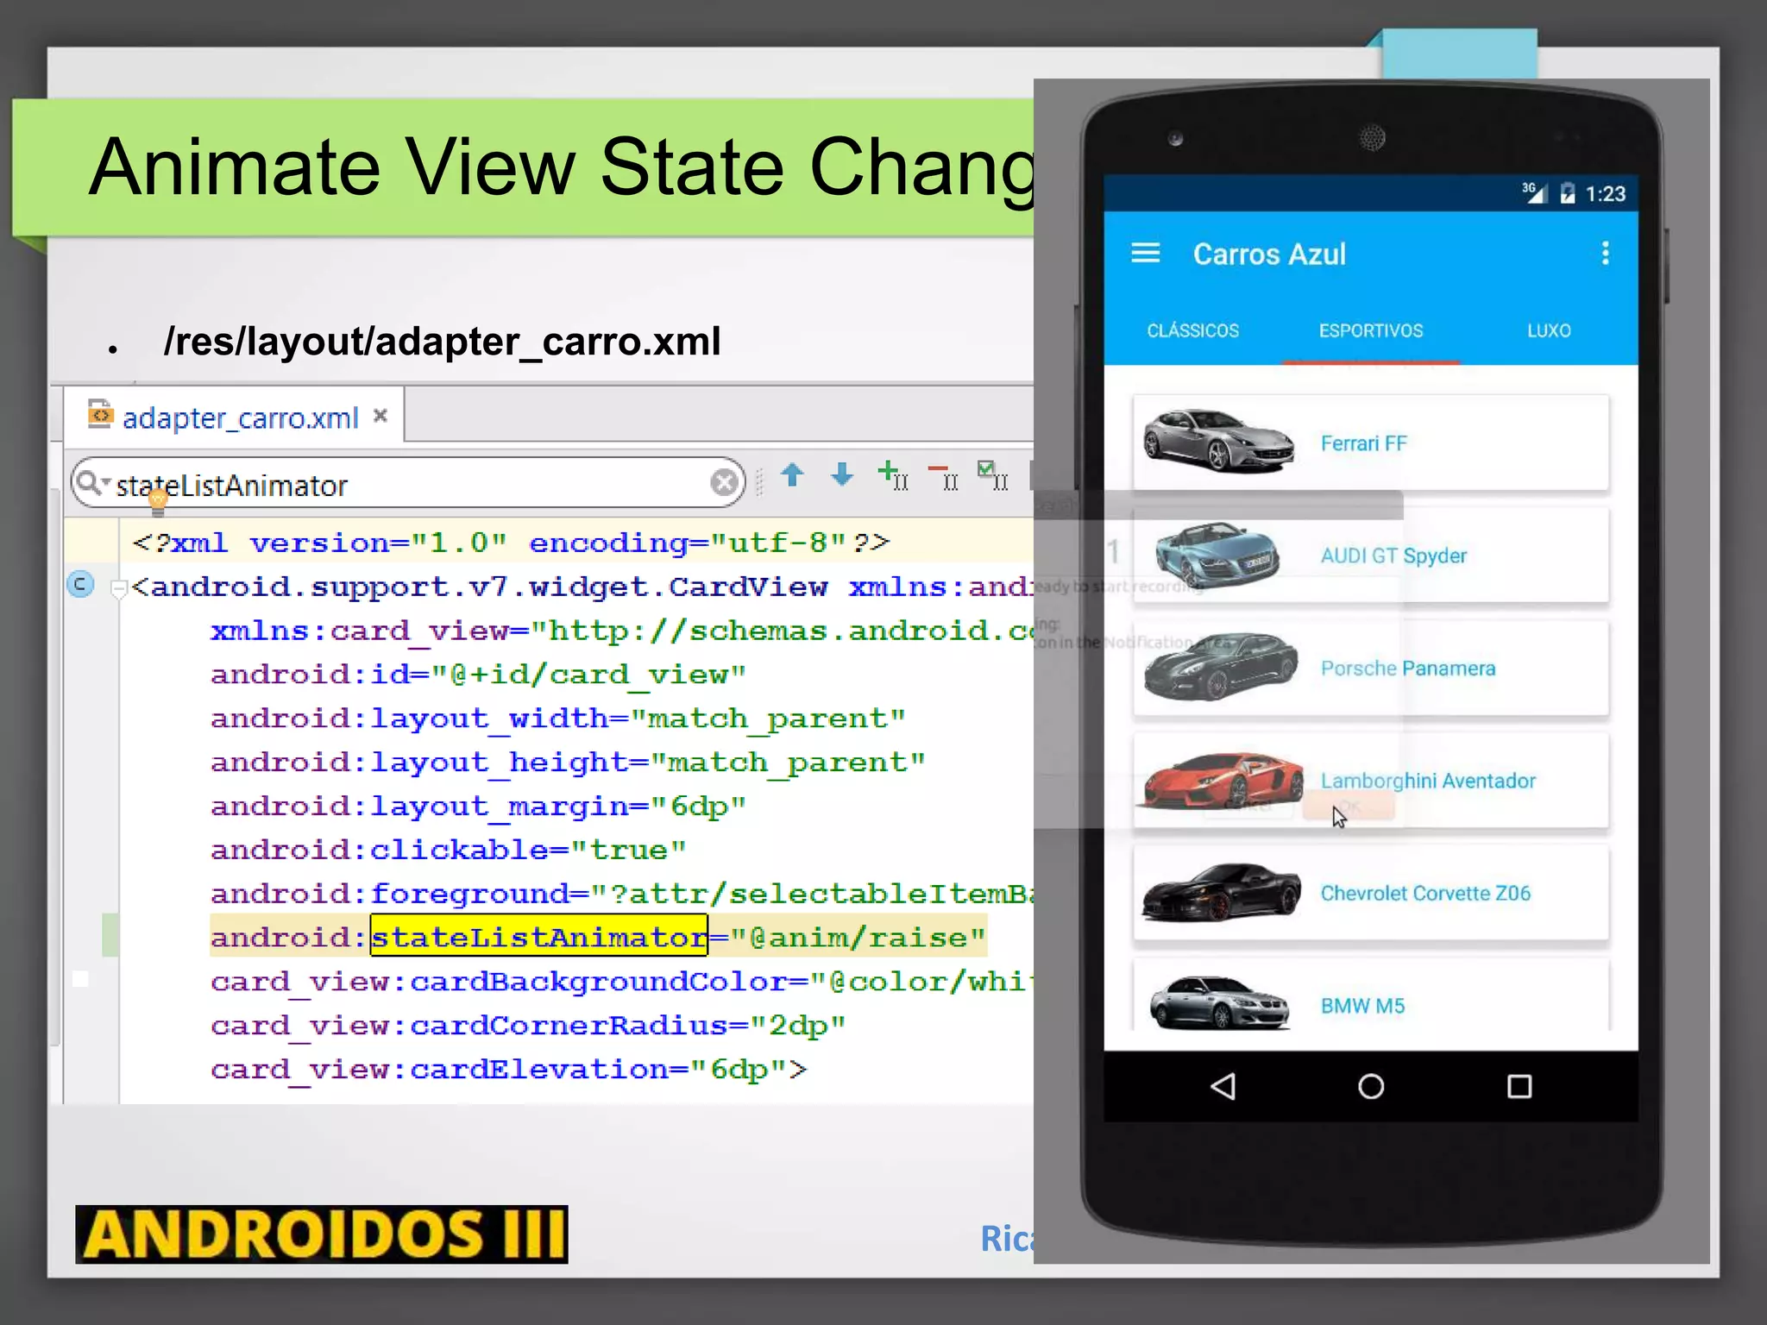Viewport: 1767px width, 1325px height.
Task: Click android:layout_width="match_parent" line
Action: pos(558,718)
